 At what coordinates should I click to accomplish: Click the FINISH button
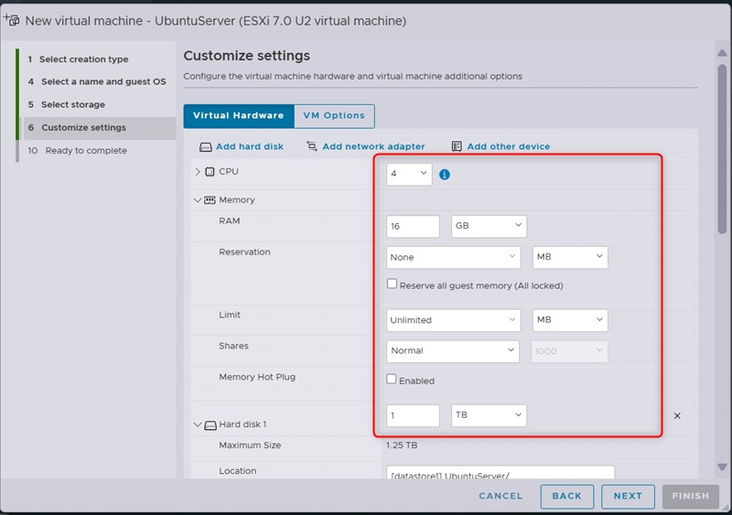click(x=691, y=497)
